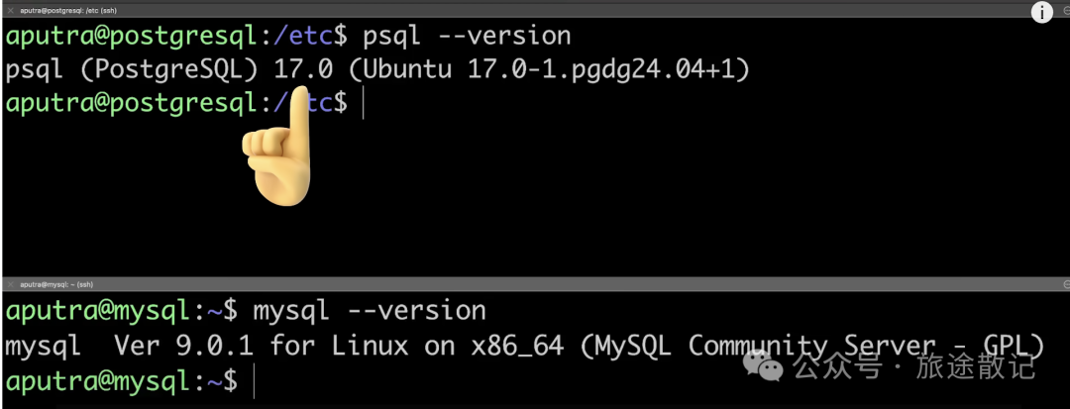Click the "psql --version" command text

click(x=467, y=37)
